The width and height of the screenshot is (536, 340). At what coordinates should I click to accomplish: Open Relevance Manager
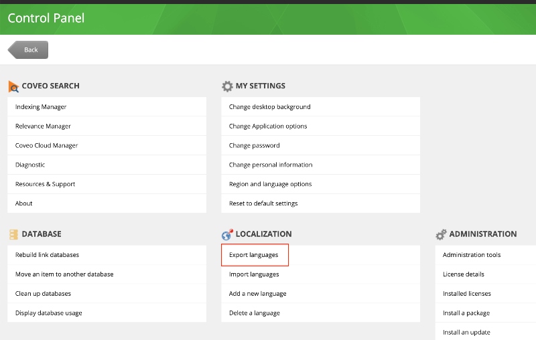point(107,126)
